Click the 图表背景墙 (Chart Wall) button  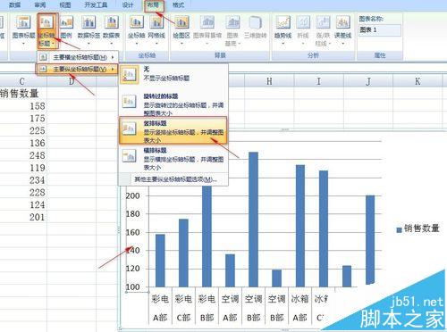207,29
